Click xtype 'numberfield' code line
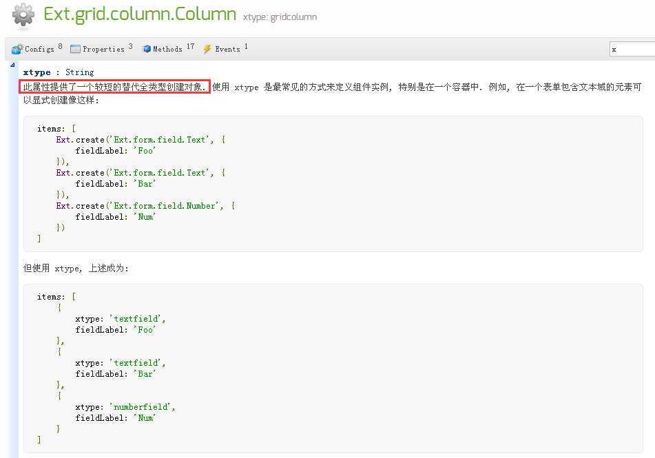655x458 pixels. 125,407
